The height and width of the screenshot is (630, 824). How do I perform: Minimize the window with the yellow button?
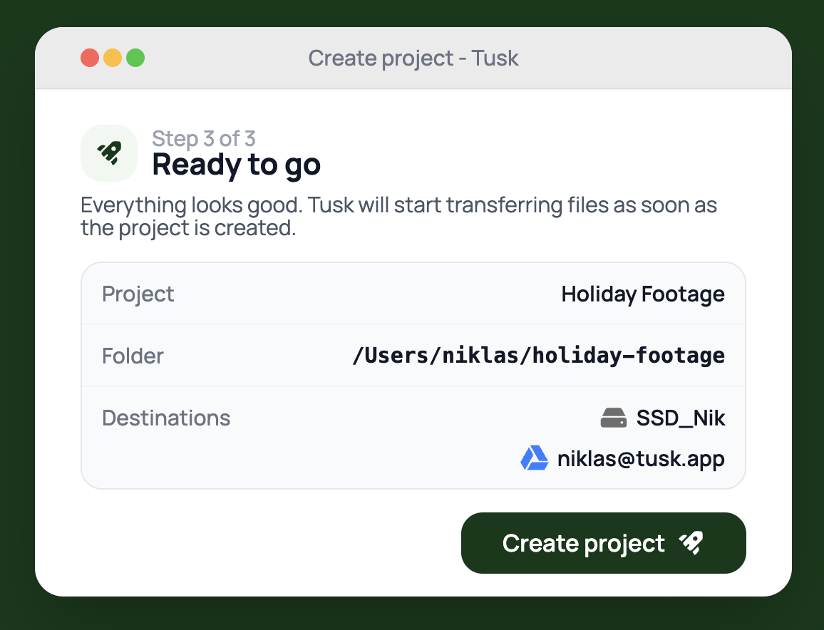coord(113,58)
